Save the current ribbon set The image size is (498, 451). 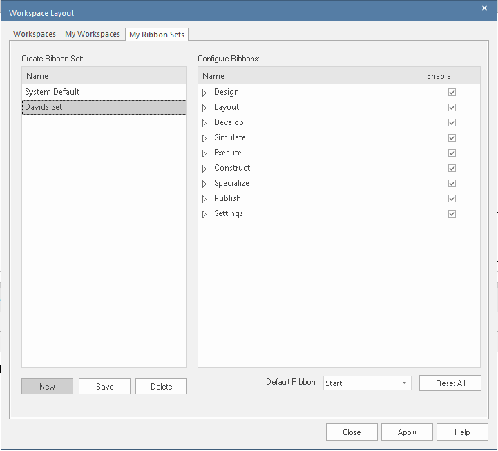(x=104, y=387)
